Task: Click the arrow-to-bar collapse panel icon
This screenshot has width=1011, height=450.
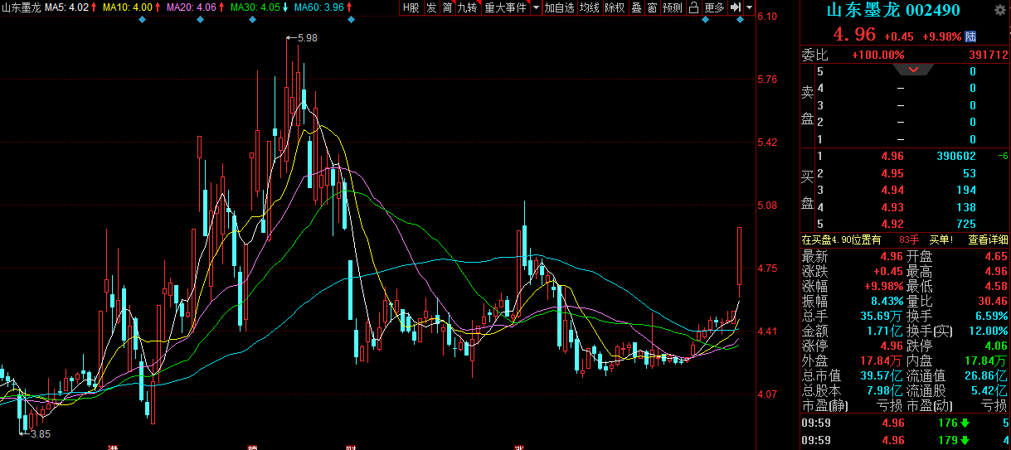Action: tap(735, 7)
